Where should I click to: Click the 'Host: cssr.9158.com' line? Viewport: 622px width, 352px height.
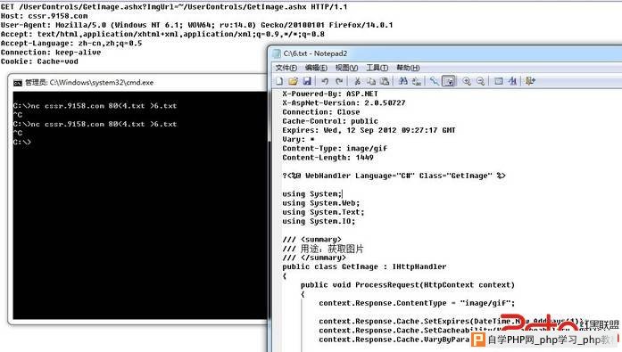[x=44, y=16]
